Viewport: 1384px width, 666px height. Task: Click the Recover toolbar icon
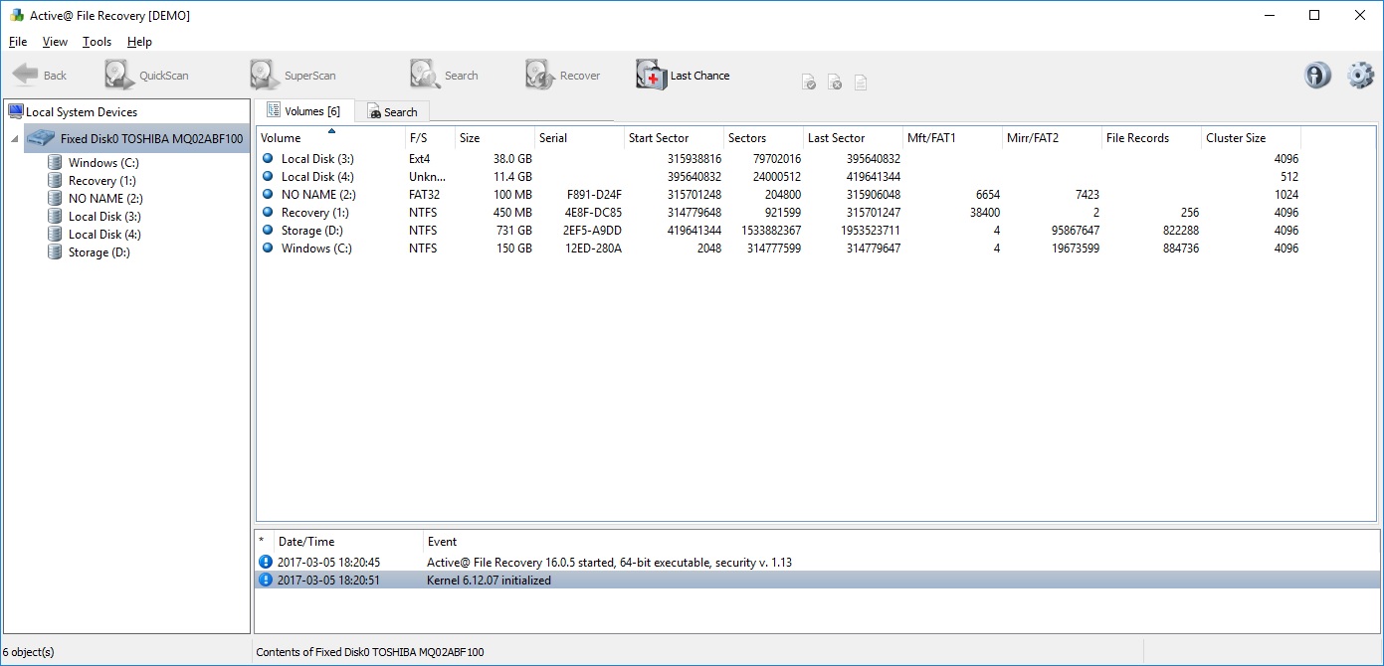click(x=564, y=75)
